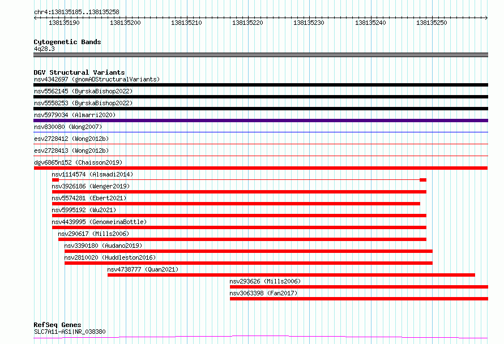Click the red bar under nsv5574281

(x=236, y=204)
